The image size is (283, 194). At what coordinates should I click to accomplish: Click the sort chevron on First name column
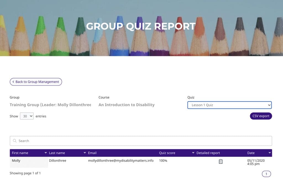[x=46, y=153]
